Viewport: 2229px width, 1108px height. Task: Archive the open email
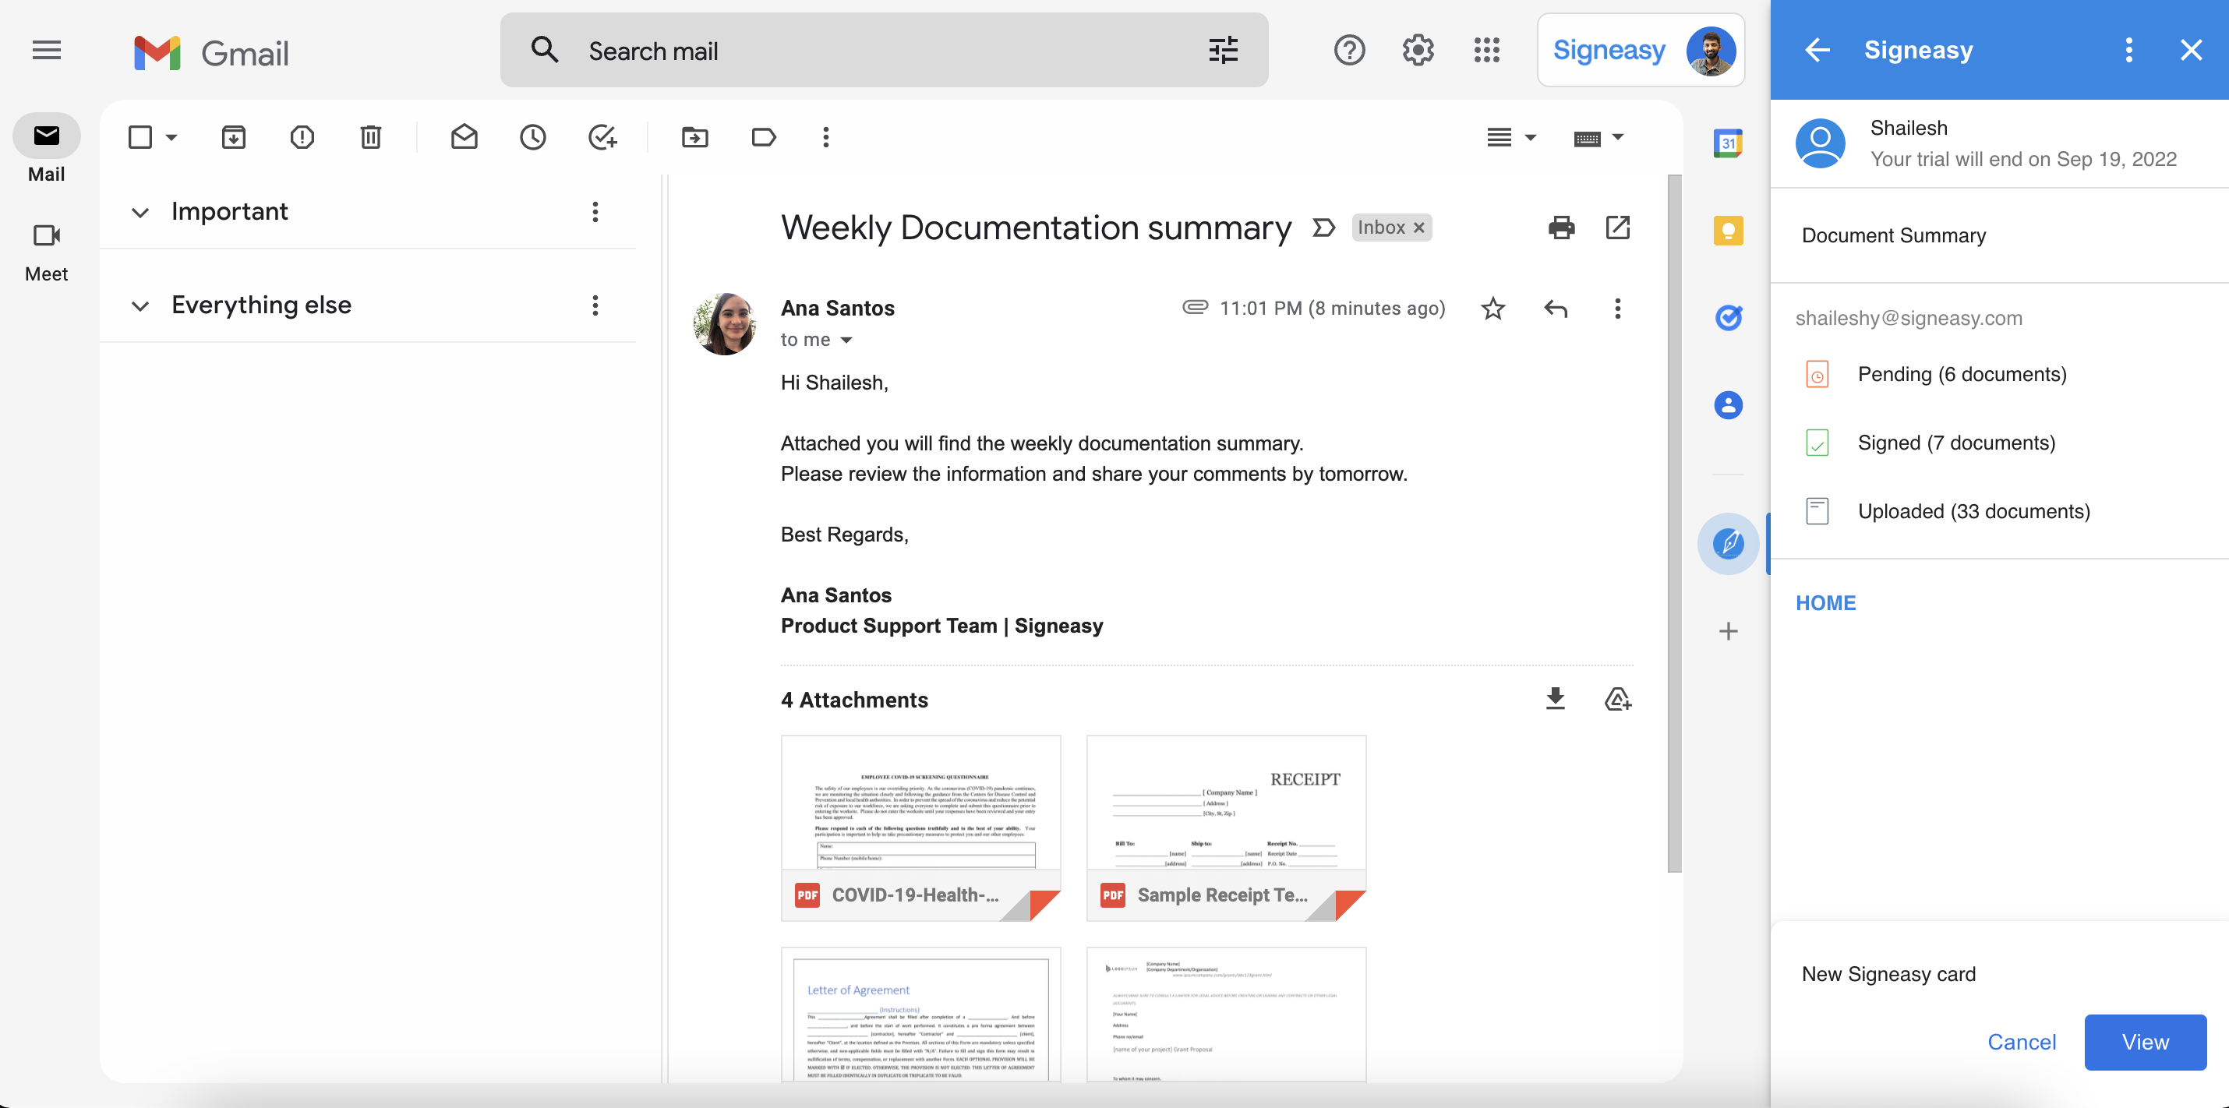pos(234,136)
